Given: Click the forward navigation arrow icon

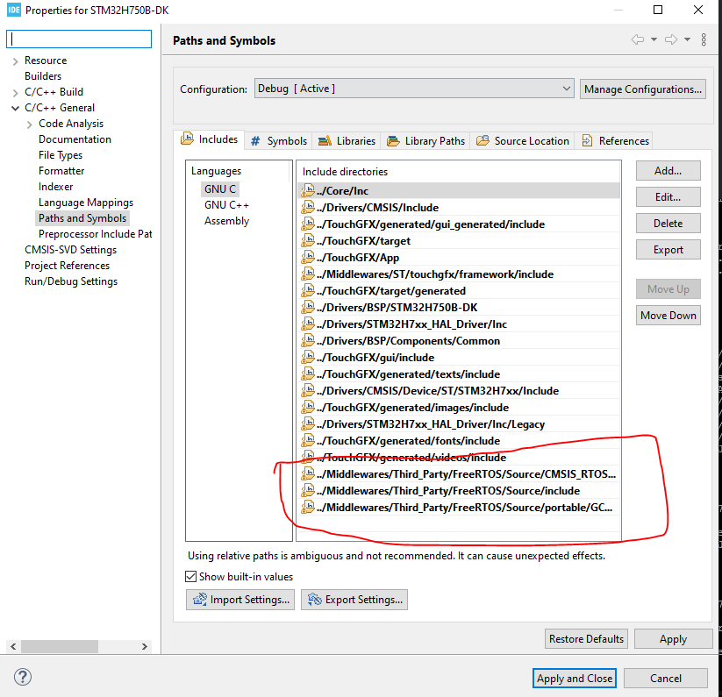Looking at the screenshot, I should [x=671, y=39].
